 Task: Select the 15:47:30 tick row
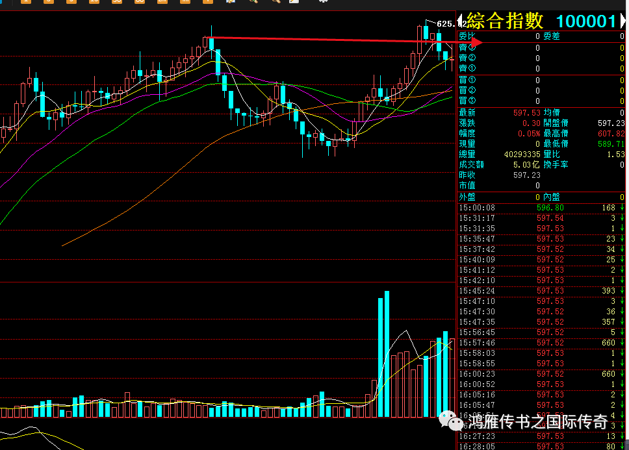tap(541, 312)
